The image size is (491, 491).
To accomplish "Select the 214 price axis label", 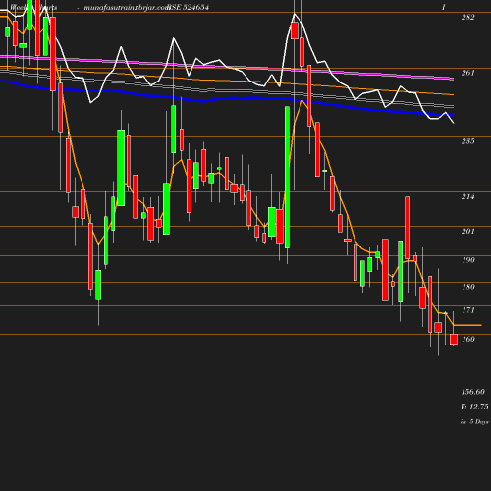I will click(x=467, y=196).
